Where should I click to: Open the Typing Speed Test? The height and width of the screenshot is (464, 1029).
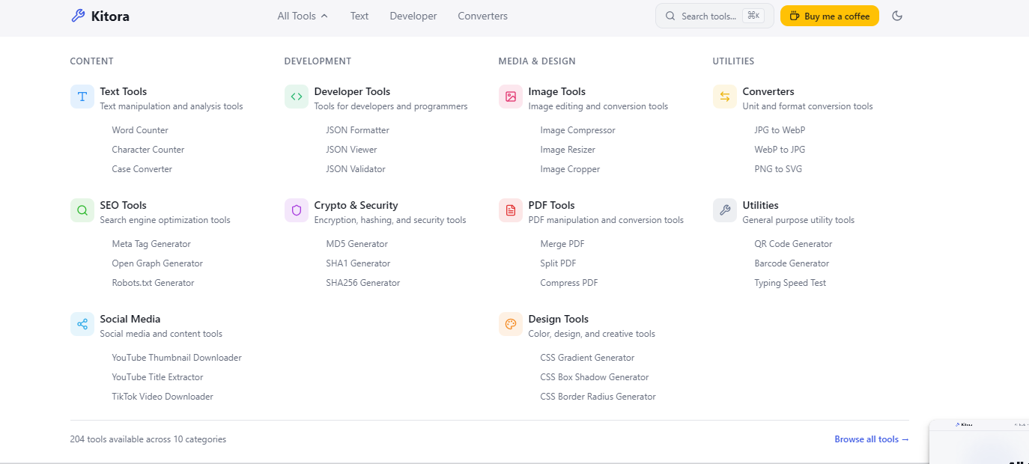[x=790, y=283]
